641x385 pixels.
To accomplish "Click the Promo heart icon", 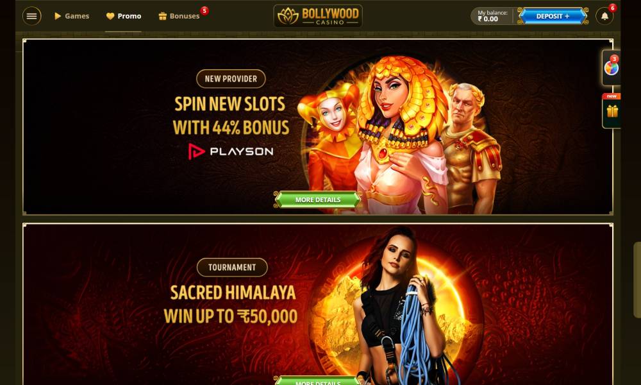I will pos(110,16).
